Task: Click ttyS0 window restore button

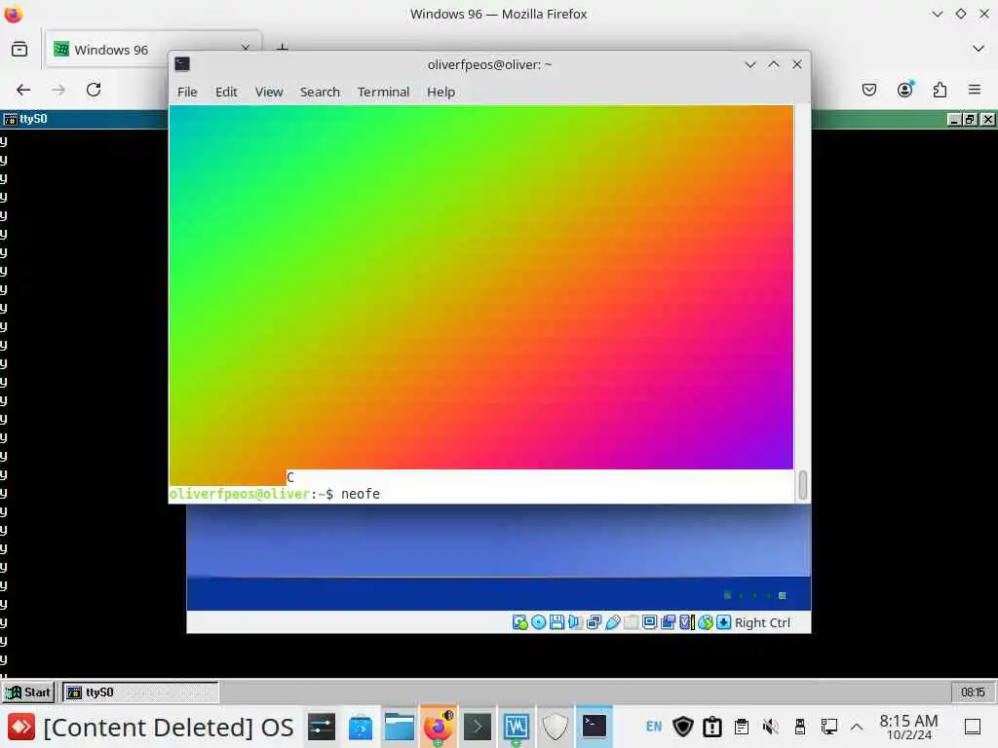Action: click(x=970, y=119)
